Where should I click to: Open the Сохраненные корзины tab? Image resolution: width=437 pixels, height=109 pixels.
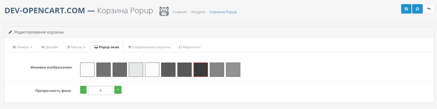pyautogui.click(x=149, y=47)
